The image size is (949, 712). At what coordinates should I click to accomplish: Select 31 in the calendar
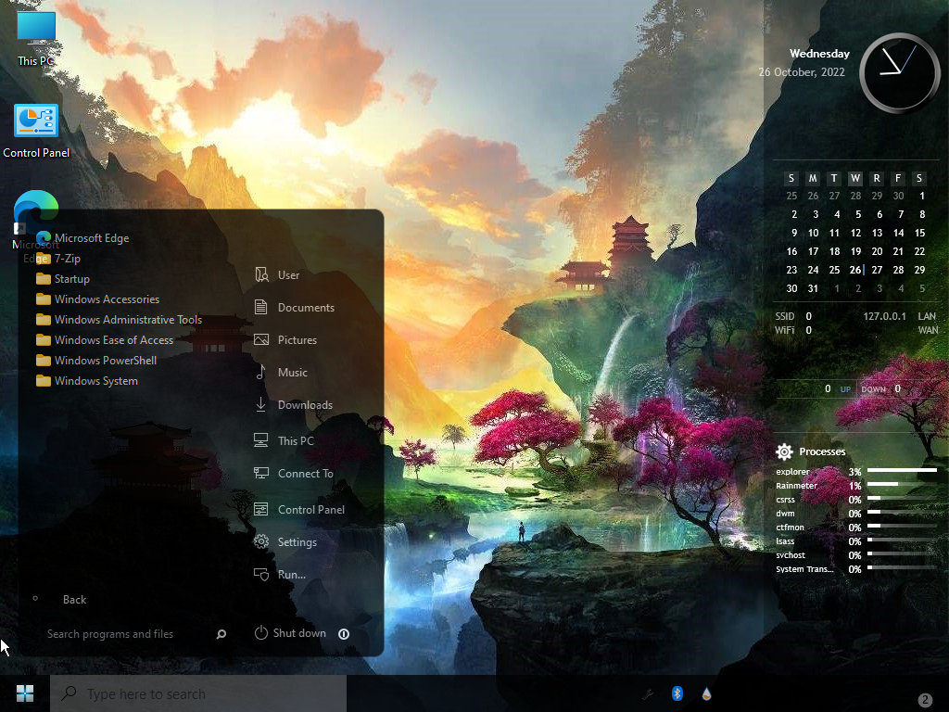coord(813,289)
